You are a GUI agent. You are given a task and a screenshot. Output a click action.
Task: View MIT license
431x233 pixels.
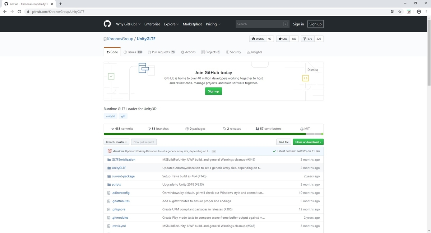(305, 129)
